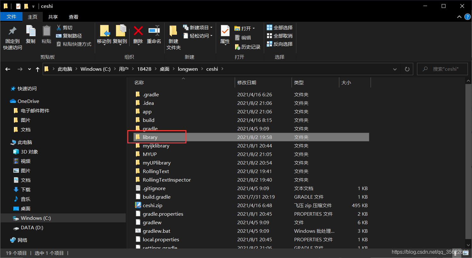Open 3D 对象 in navigation pane
Image resolution: width=472 pixels, height=258 pixels.
point(26,152)
